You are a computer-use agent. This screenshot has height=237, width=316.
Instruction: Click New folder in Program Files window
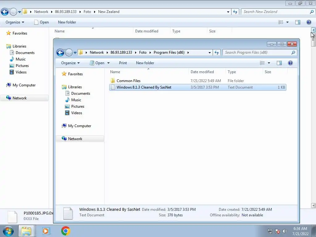pos(145,63)
